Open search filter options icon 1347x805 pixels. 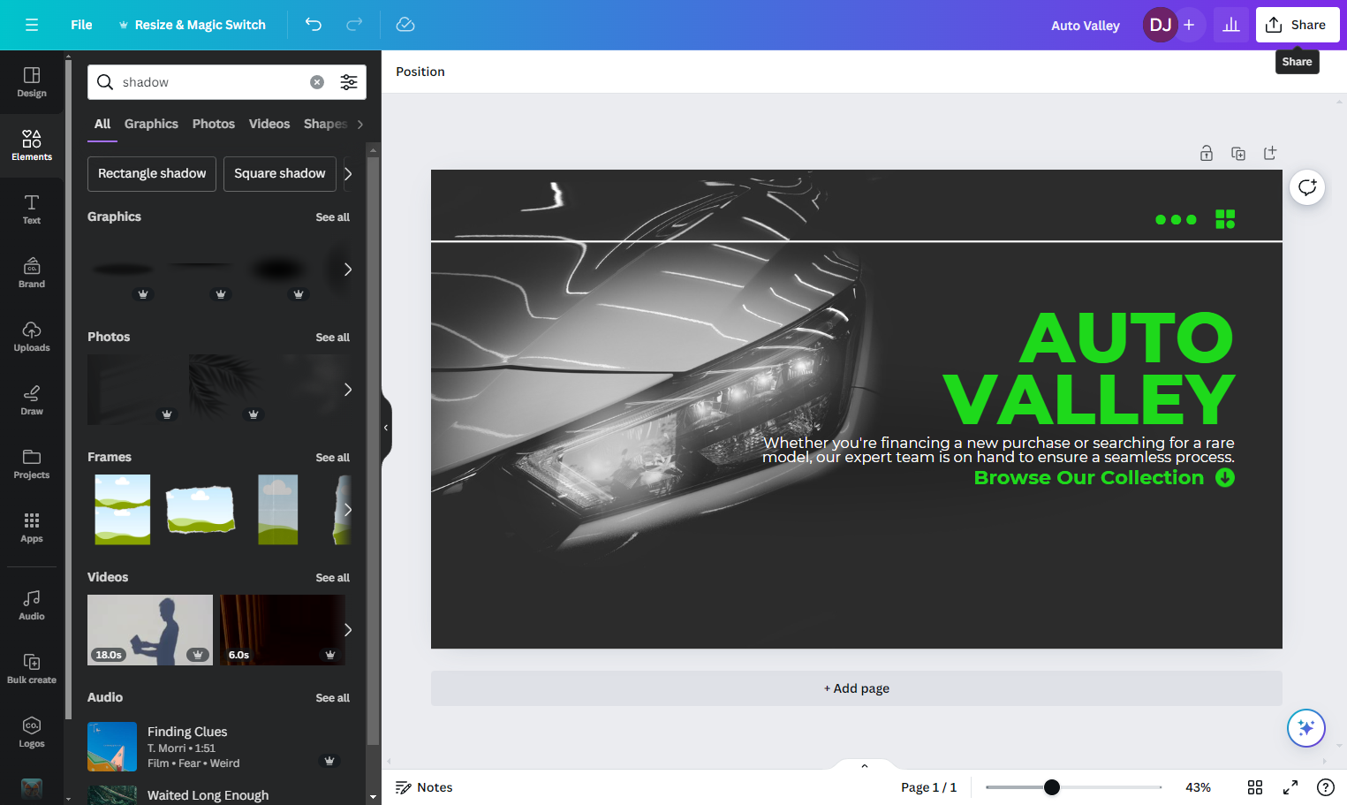(349, 82)
